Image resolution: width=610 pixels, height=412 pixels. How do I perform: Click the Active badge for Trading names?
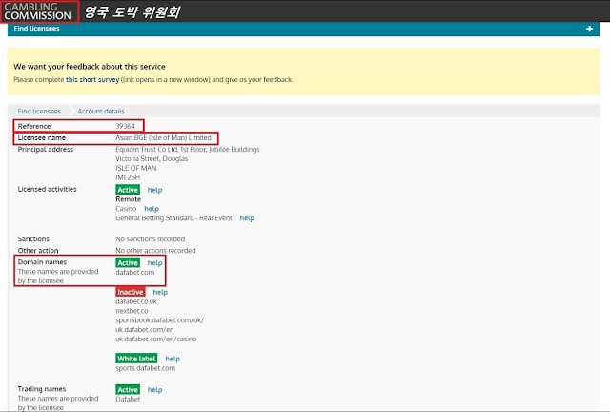(128, 389)
